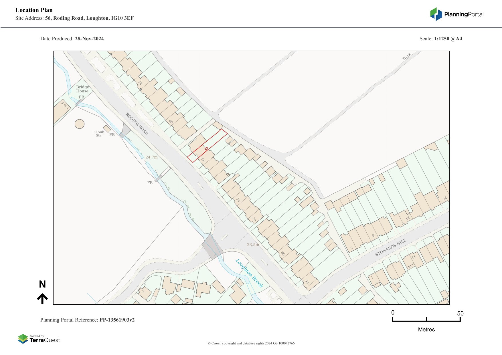Click the letter N above the arrow
The image size is (502, 355).
42,284
